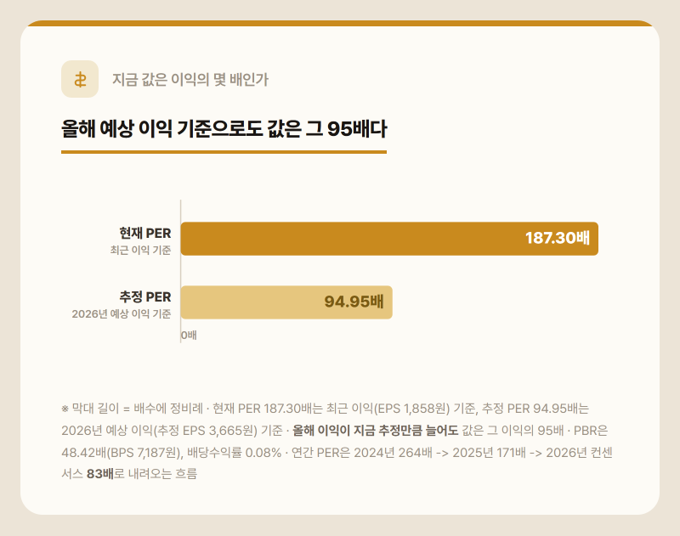Image resolution: width=680 pixels, height=536 pixels.
Task: Click the 0배 axis tick label
Action: point(189,335)
